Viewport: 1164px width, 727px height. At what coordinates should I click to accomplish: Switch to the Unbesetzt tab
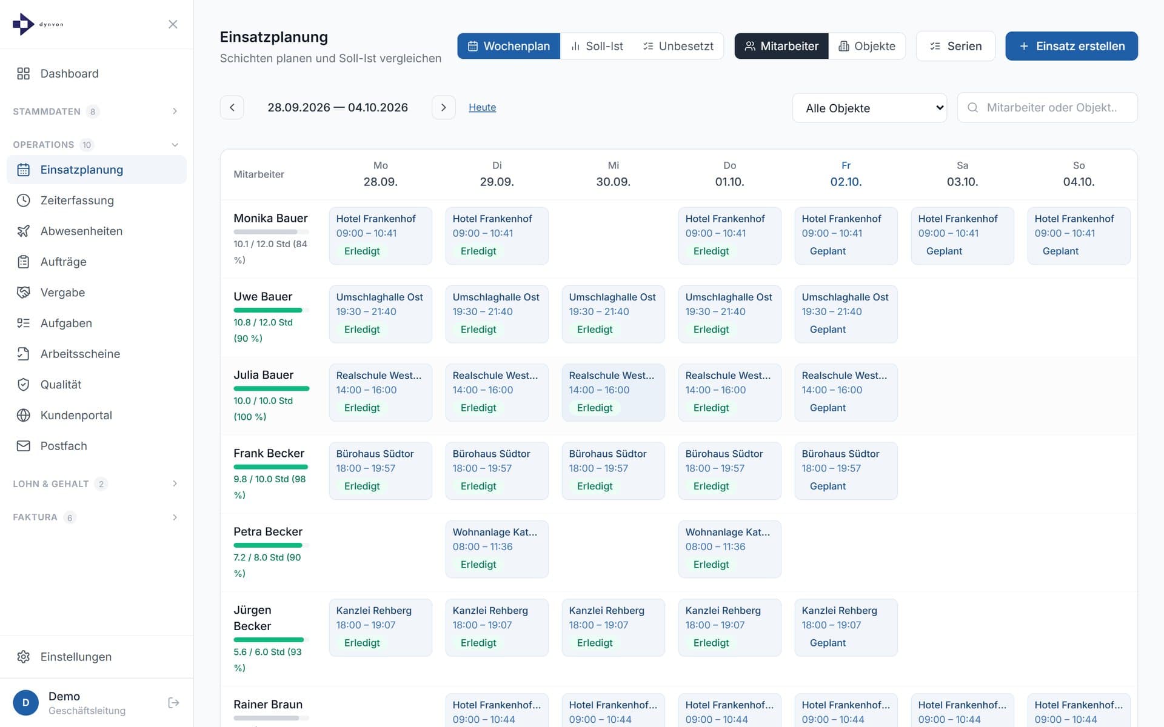tap(678, 46)
